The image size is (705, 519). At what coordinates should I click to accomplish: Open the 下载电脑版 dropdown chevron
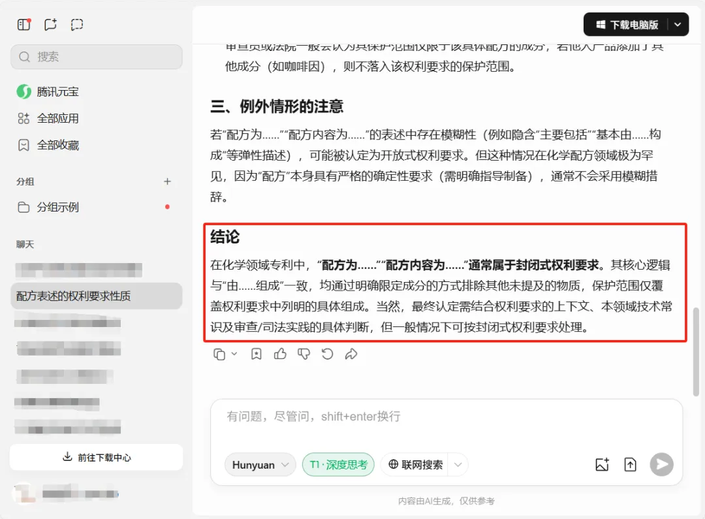pos(677,24)
